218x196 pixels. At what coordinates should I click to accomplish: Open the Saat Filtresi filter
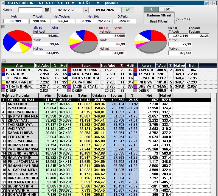click(x=159, y=21)
